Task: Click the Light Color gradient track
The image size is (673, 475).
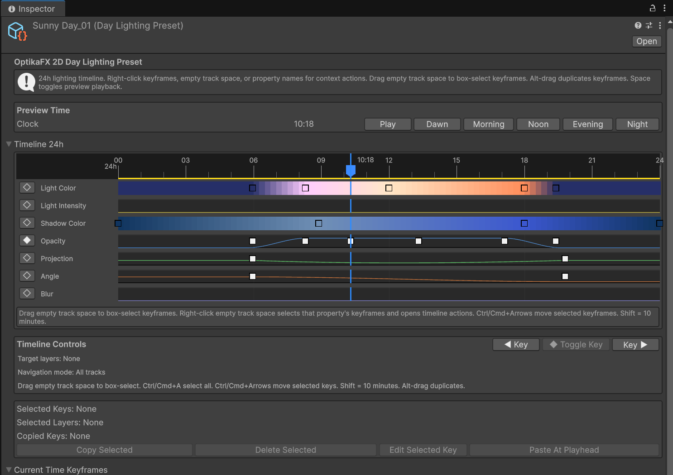Action: coord(389,188)
